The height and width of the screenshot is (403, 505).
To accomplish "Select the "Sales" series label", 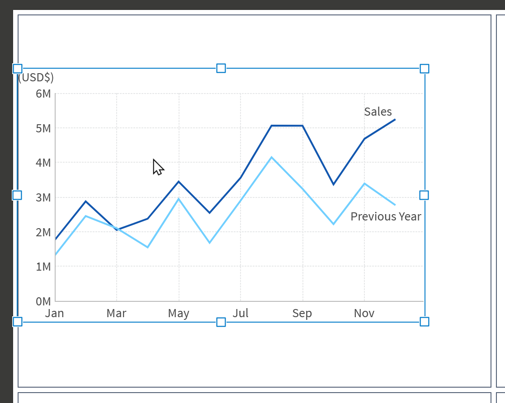I will [x=378, y=112].
